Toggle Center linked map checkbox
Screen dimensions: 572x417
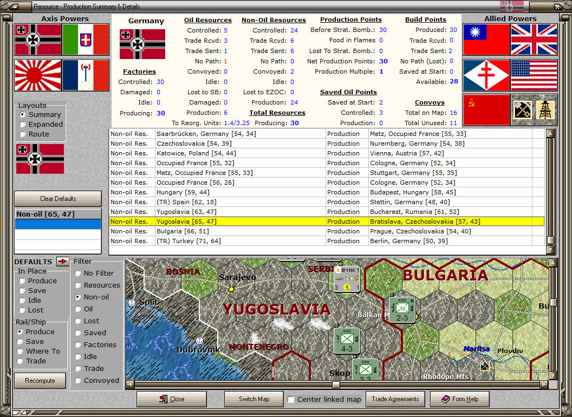click(291, 400)
